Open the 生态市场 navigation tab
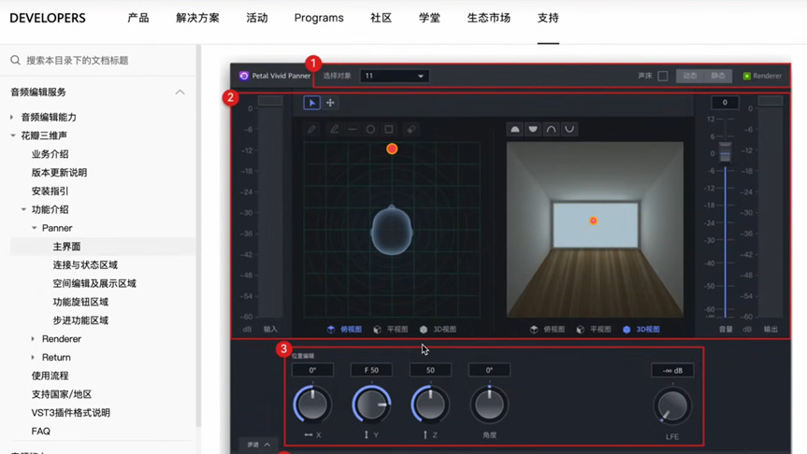This screenshot has height=454, width=807. click(488, 18)
